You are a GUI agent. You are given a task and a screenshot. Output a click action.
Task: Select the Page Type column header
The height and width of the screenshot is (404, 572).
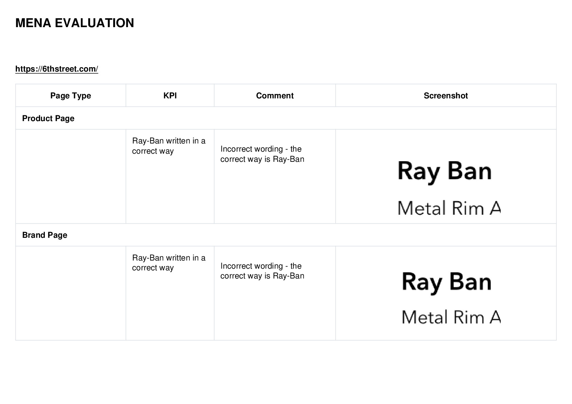tap(71, 96)
